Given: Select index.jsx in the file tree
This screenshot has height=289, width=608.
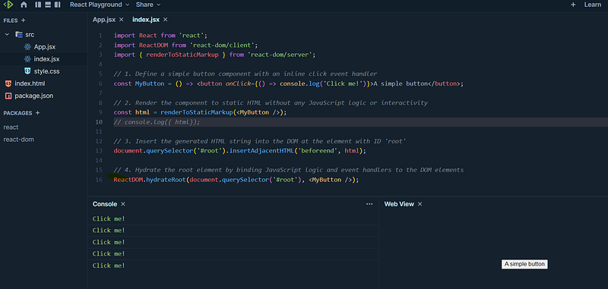Looking at the screenshot, I should coord(46,59).
